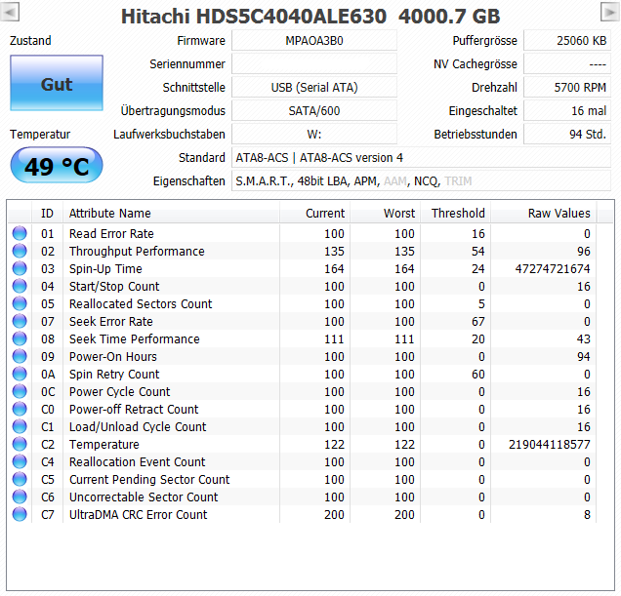Click threshold 60 for Spin Retry Count
The image size is (621, 596).
(478, 375)
